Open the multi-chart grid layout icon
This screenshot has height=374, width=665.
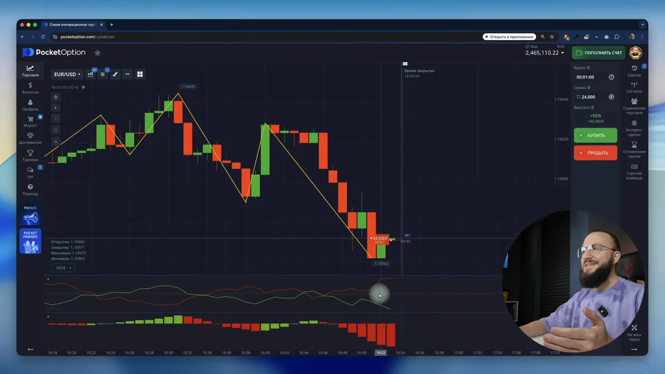pos(140,74)
